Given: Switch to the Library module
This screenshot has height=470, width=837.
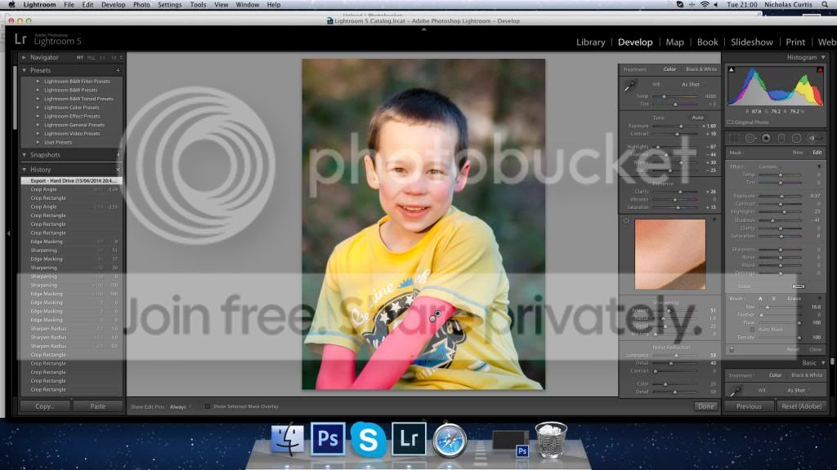Looking at the screenshot, I should [x=590, y=42].
